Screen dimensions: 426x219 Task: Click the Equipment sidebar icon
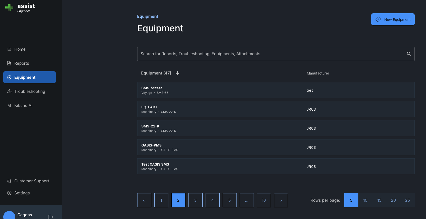coord(9,77)
